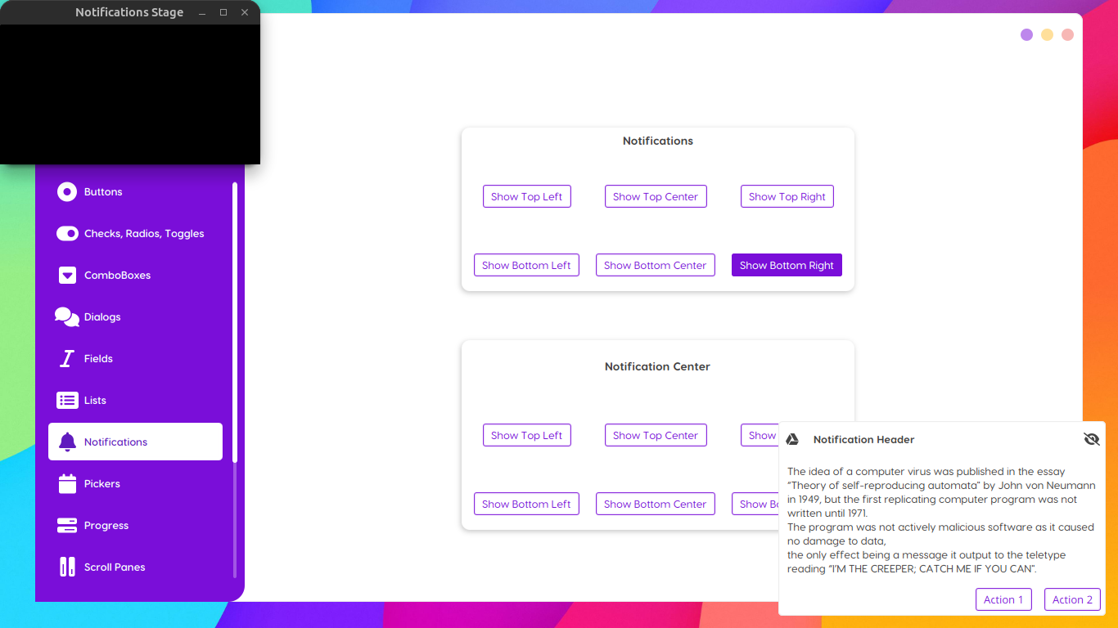
Task: Hide the notification with the eye-slash toggle
Action: (1092, 439)
